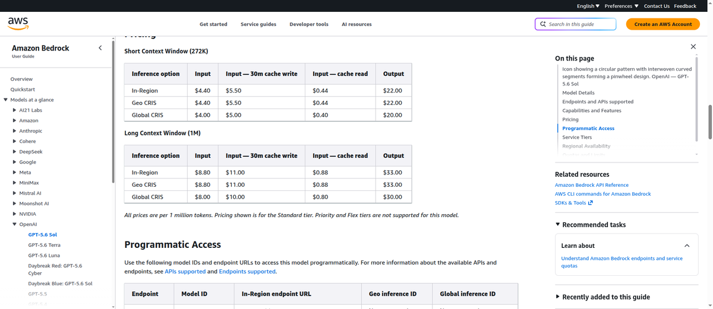Open the Get started menu

point(213,24)
